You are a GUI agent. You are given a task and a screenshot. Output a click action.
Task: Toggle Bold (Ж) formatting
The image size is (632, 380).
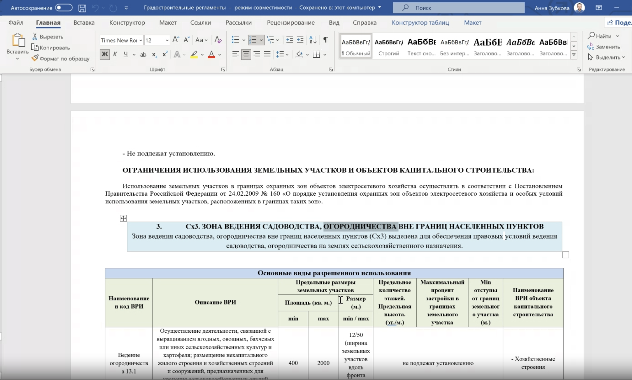point(105,54)
